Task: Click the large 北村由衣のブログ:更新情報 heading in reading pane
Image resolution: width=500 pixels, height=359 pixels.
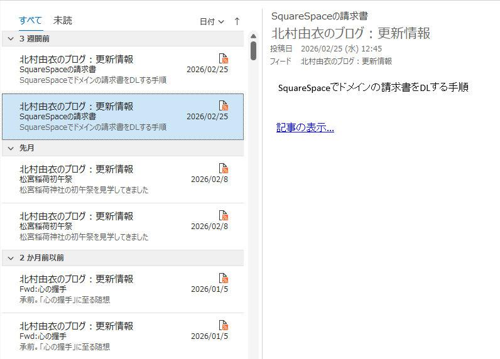Action: pyautogui.click(x=351, y=33)
